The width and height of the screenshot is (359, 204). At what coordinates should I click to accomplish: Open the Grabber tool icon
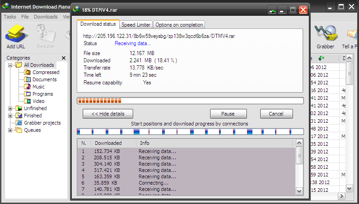click(326, 34)
